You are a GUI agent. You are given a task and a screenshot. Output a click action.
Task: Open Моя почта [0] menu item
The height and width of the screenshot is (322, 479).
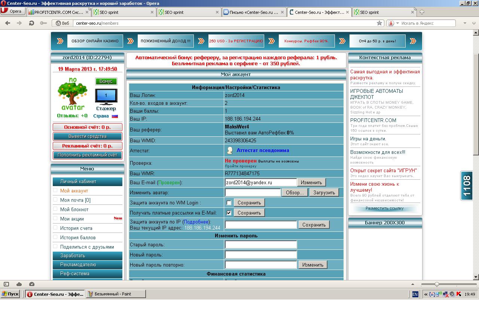[x=75, y=200]
